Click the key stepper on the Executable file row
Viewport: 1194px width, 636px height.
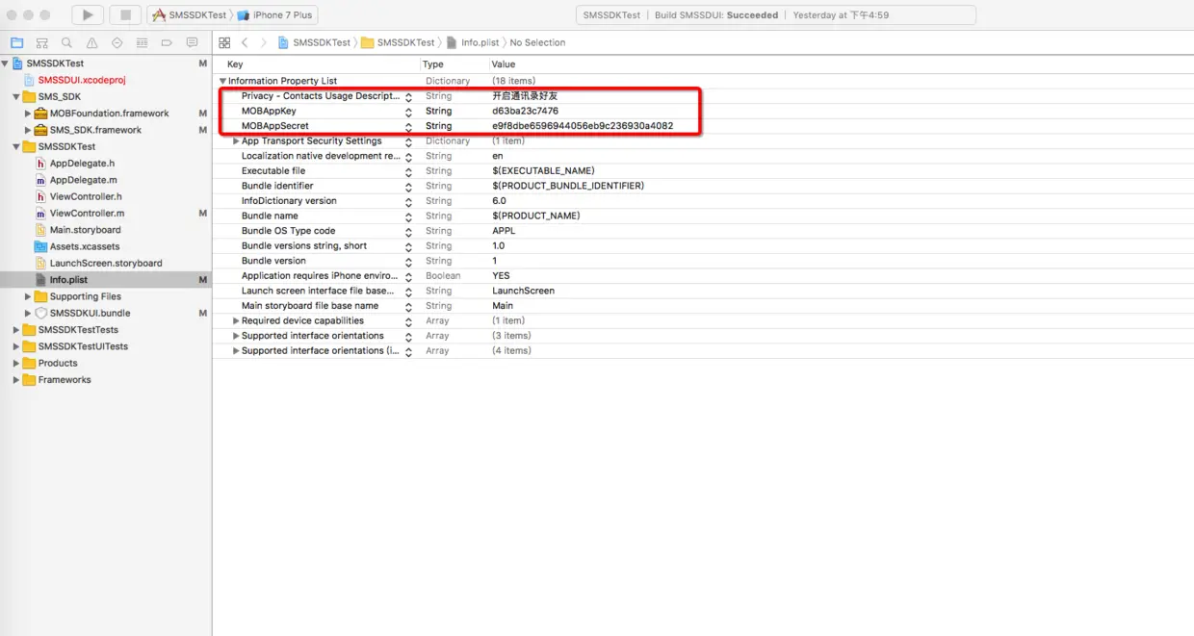(x=408, y=171)
